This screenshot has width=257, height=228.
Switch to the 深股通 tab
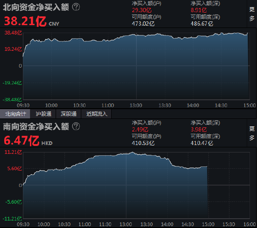[x=69, y=114]
